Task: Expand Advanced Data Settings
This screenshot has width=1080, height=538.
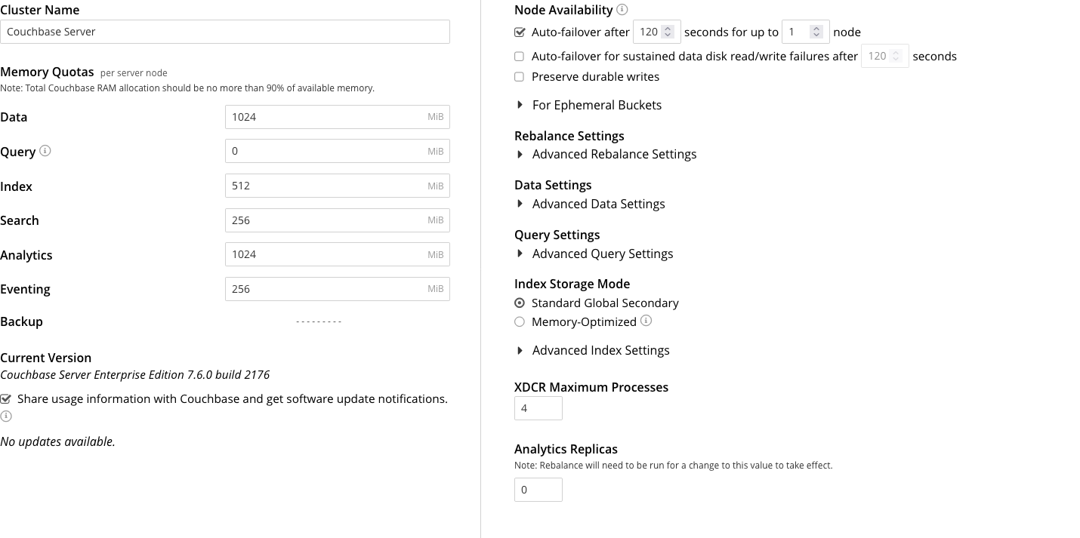Action: coord(590,204)
